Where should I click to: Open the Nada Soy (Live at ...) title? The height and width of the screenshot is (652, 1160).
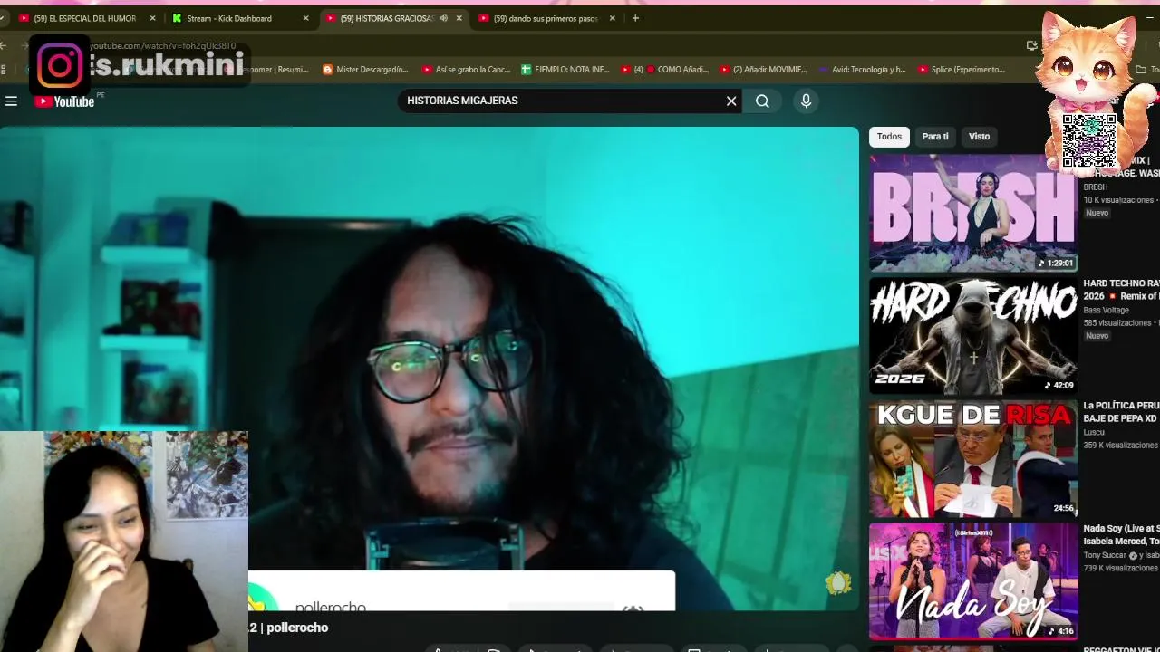click(x=1121, y=534)
